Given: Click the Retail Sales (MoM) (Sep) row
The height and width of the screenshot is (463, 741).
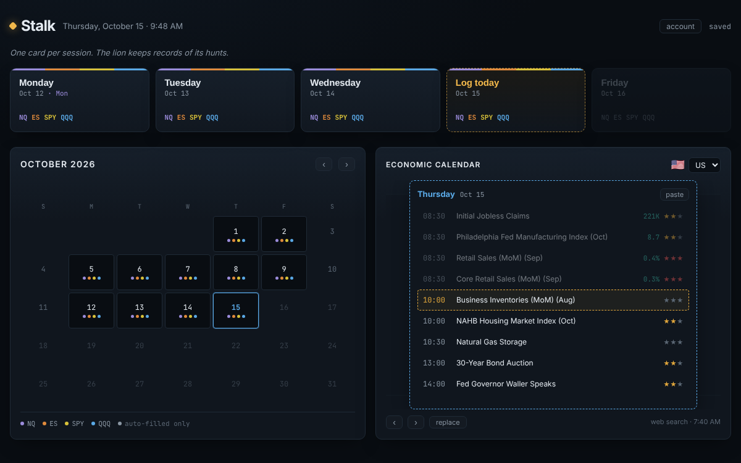Looking at the screenshot, I should click(x=553, y=258).
